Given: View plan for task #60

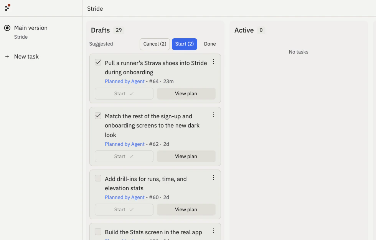Looking at the screenshot, I should tap(186, 210).
